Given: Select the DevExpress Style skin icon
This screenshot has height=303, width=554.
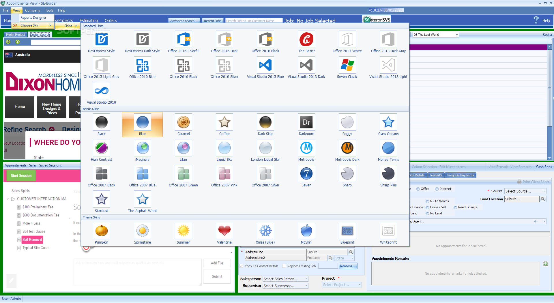Looking at the screenshot, I should tap(102, 40).
